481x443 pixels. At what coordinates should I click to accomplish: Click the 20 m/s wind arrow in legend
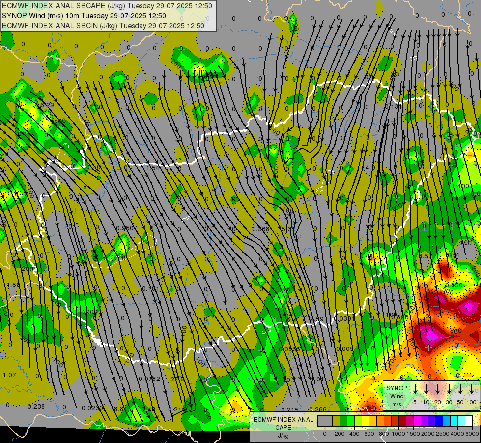[x=438, y=388]
